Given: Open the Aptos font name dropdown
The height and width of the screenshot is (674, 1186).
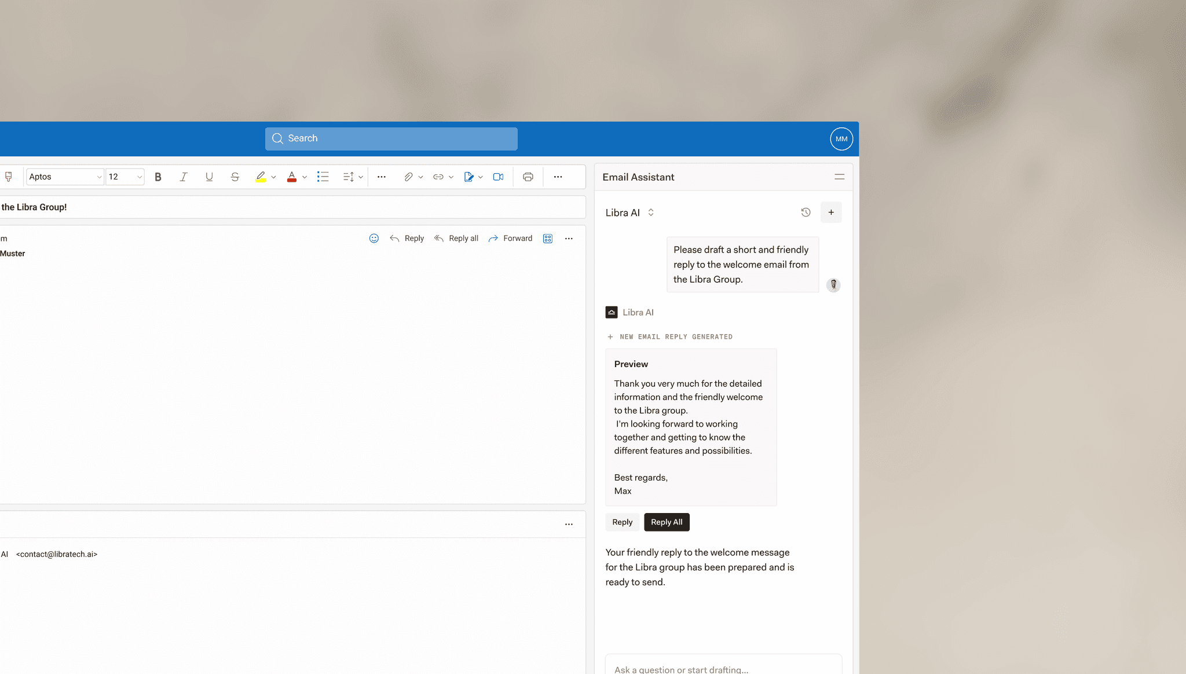Looking at the screenshot, I should [65, 177].
